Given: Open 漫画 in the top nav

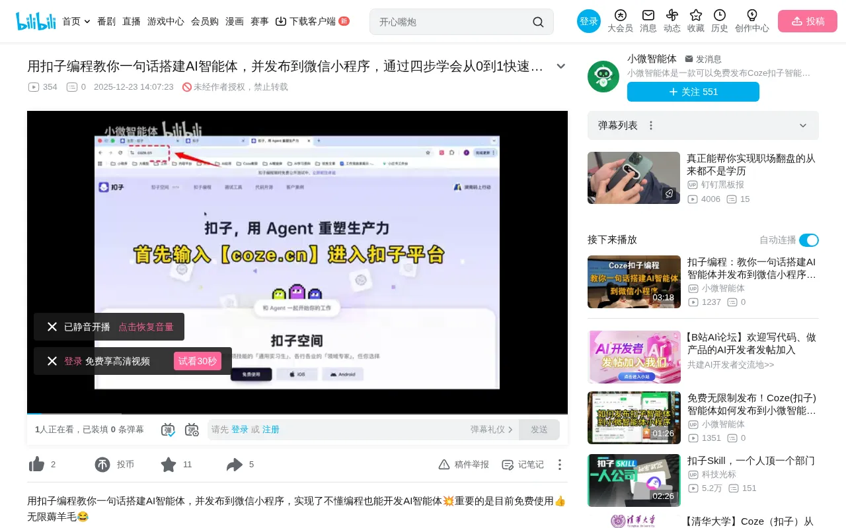Looking at the screenshot, I should (x=235, y=21).
